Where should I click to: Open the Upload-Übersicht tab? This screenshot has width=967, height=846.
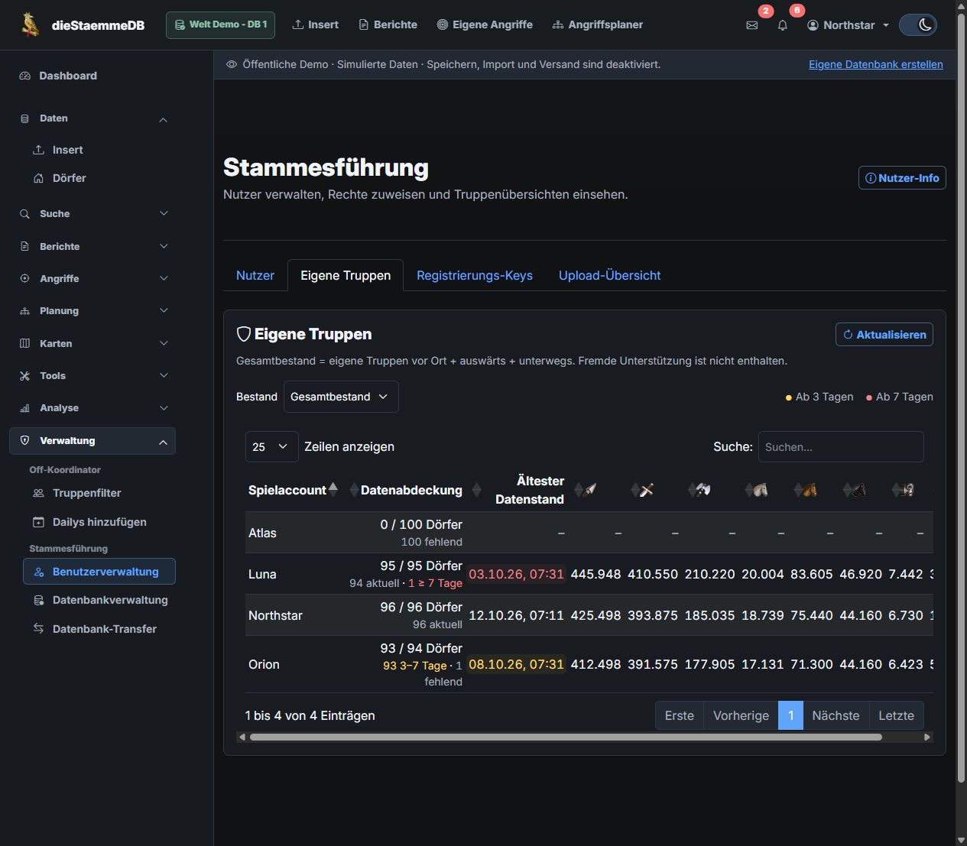pyautogui.click(x=609, y=275)
